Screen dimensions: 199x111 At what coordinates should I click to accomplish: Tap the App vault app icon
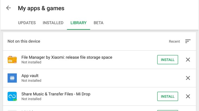pyautogui.click(x=12, y=78)
